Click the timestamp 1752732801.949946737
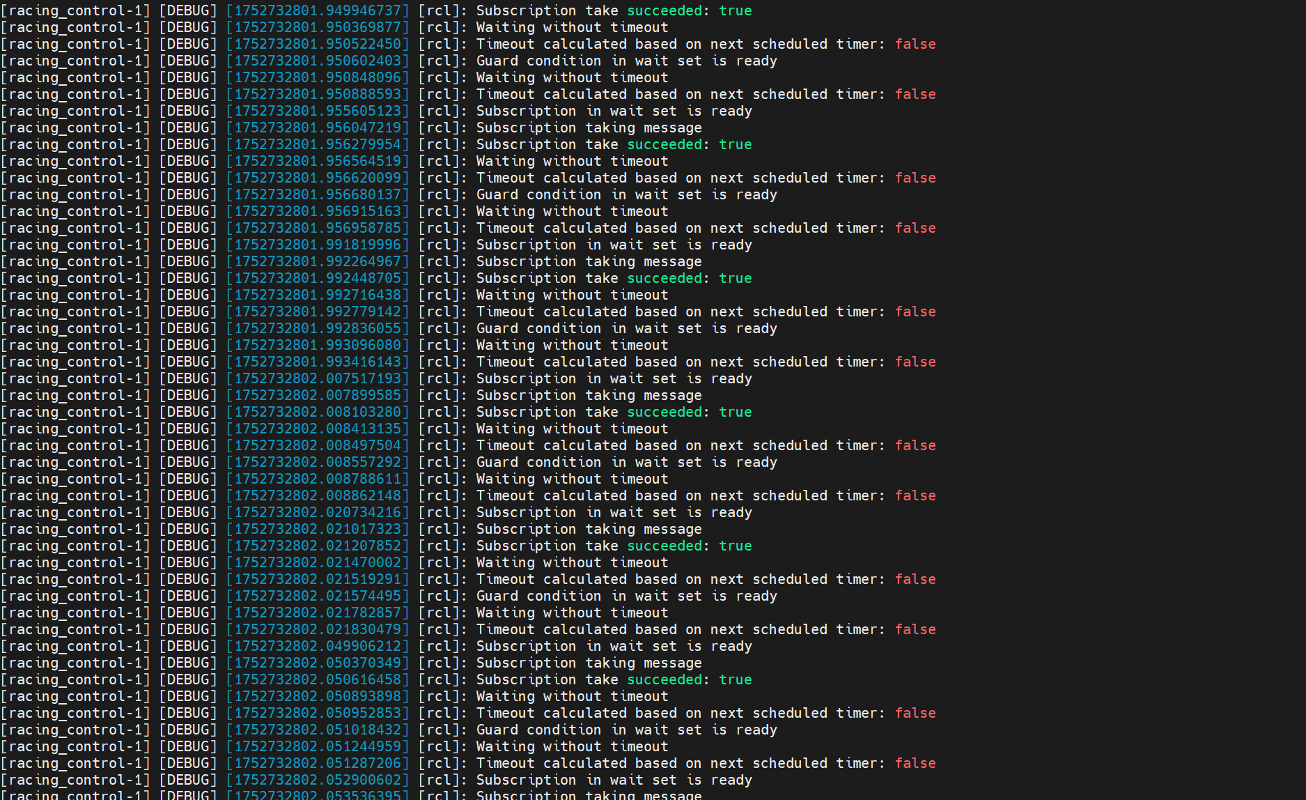 tap(318, 10)
